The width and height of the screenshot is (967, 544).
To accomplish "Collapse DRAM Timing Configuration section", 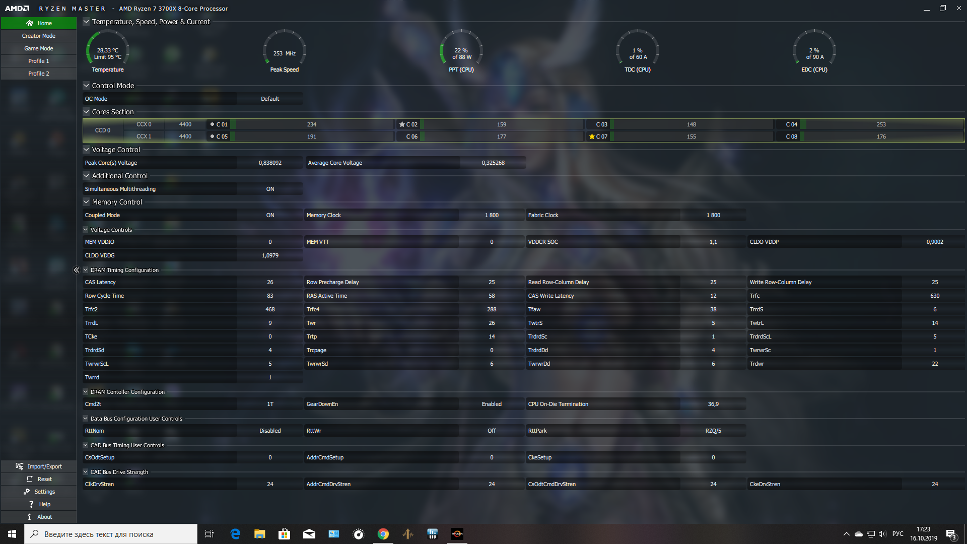I will pyautogui.click(x=86, y=270).
